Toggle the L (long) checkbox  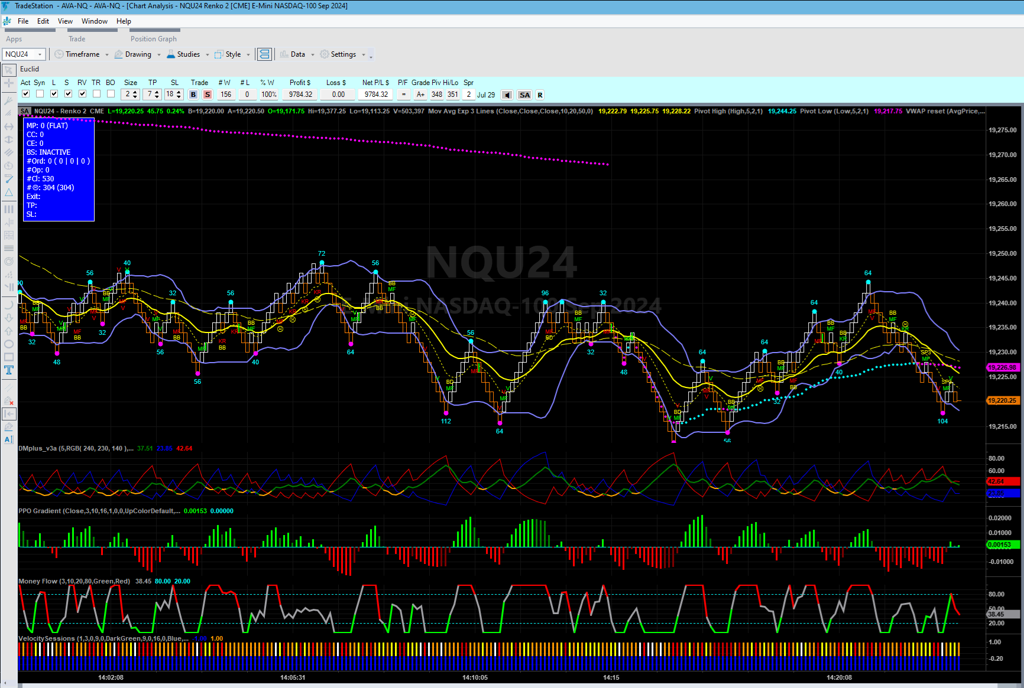(54, 94)
